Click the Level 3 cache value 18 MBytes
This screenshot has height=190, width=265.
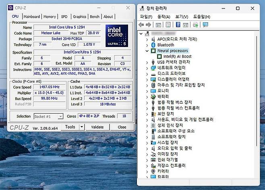(108, 104)
